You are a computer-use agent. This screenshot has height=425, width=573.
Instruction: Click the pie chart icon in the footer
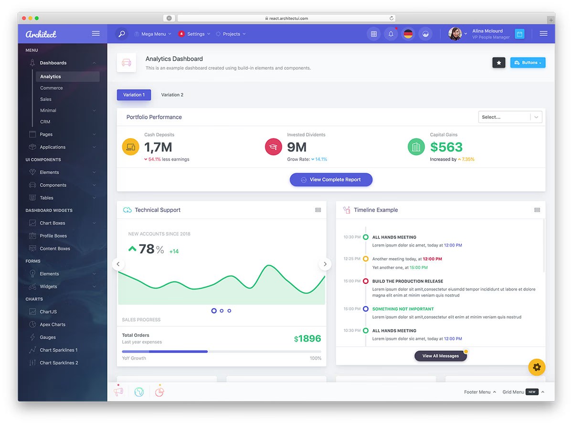[x=159, y=391]
